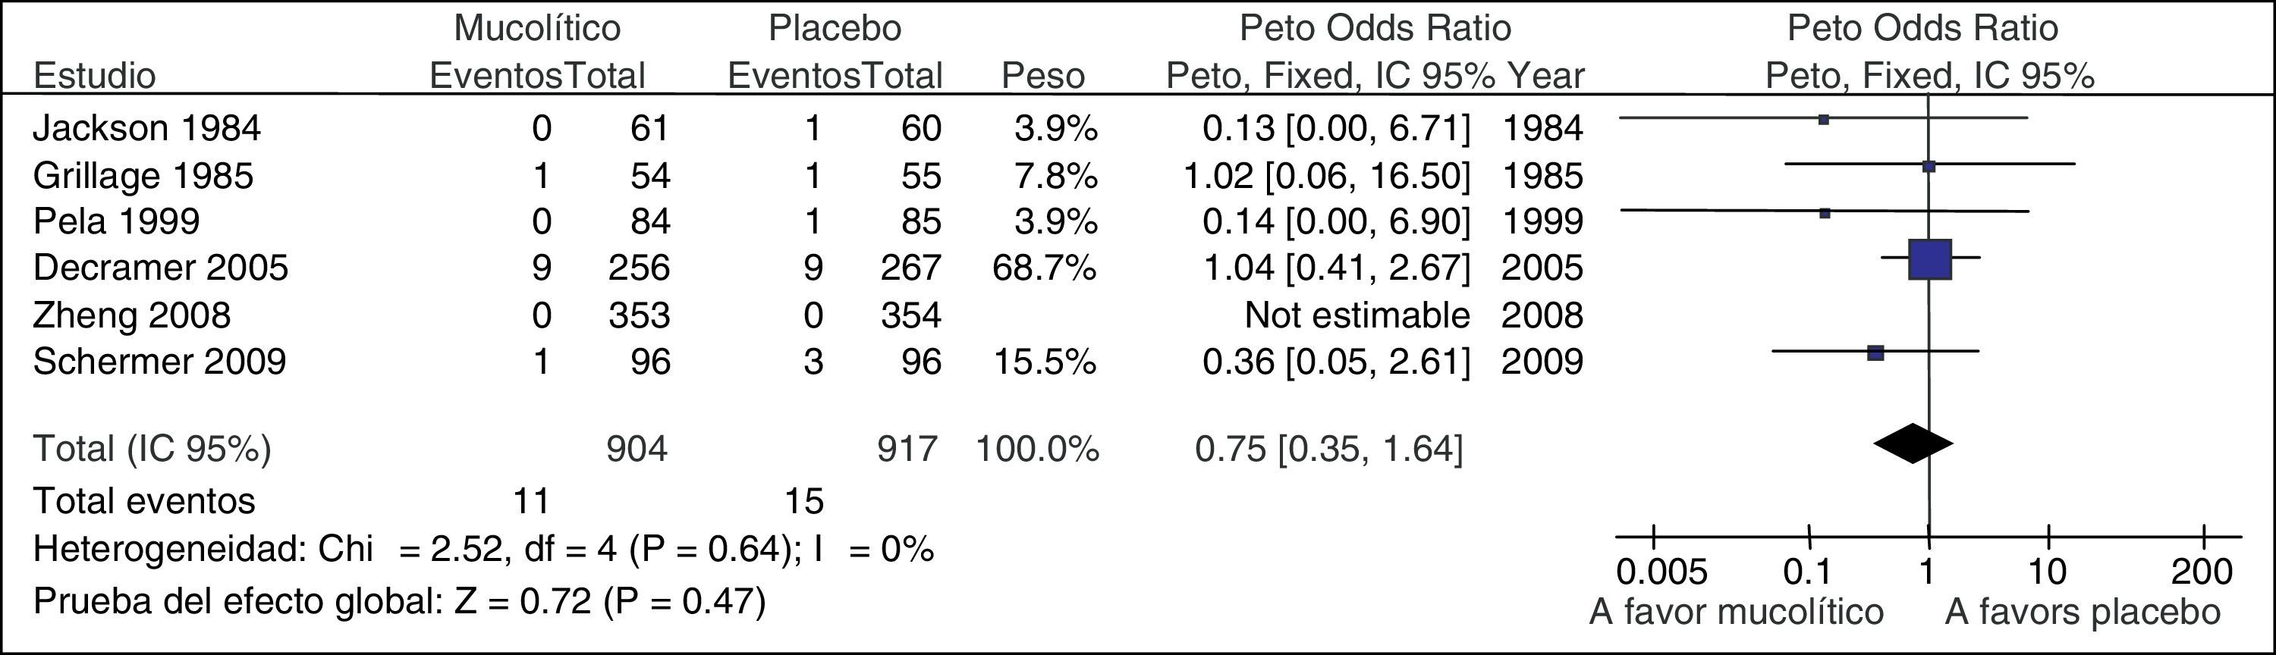Click the 68.7% weight value

tap(1045, 268)
